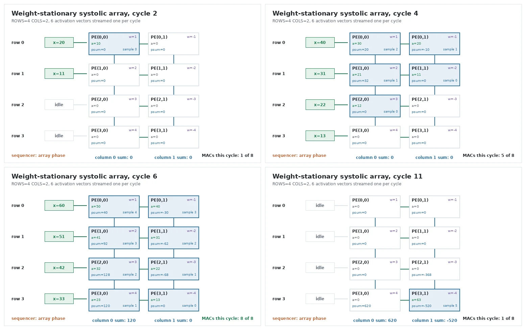Select 'sequencer: array phase' in cycle 4 panel
The width and height of the screenshot is (526, 330).
point(299,156)
